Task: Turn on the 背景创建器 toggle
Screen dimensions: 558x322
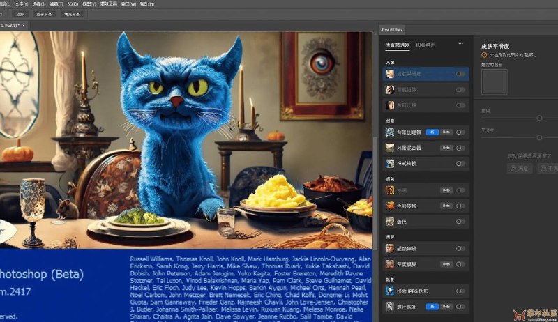Action: [460, 132]
